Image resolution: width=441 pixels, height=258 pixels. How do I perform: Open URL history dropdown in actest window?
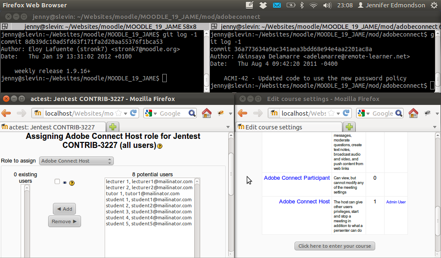(x=125, y=114)
